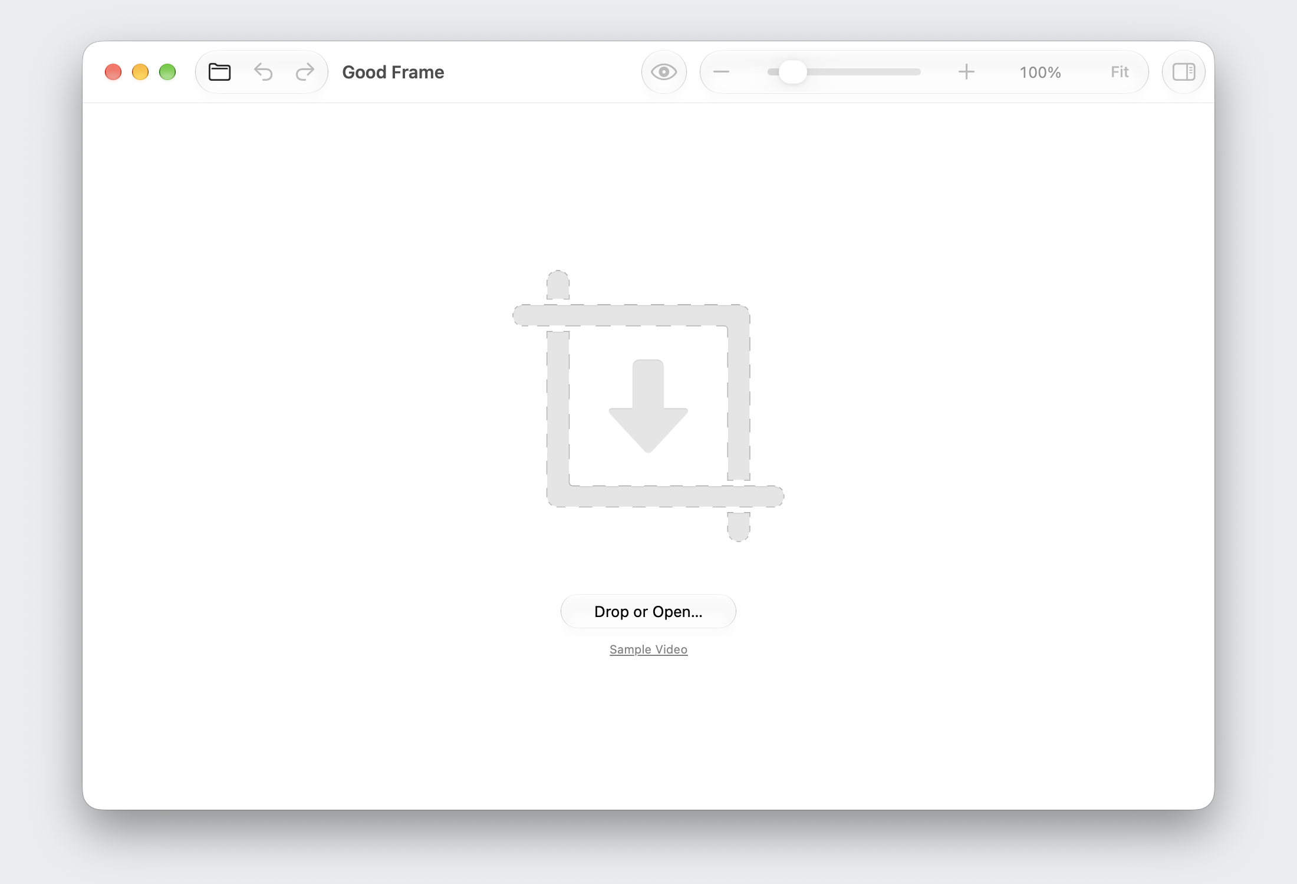Image resolution: width=1297 pixels, height=884 pixels.
Task: Click the Fit zoom button
Action: (1120, 72)
